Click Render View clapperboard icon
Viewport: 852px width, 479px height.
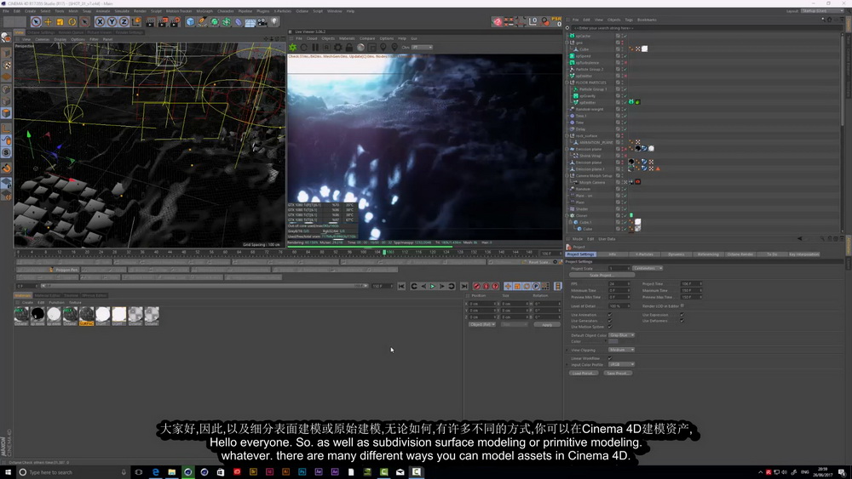click(151, 22)
